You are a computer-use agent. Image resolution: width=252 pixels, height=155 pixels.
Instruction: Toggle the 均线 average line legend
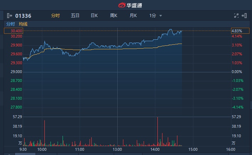[x=23, y=24]
